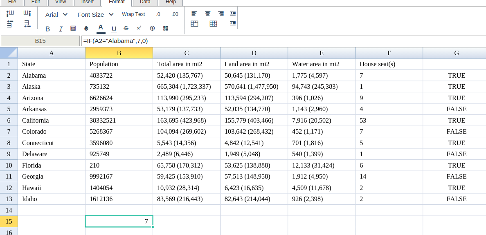The height and width of the screenshot is (235, 486).
Task: Toggle italic text style
Action: 61,29
